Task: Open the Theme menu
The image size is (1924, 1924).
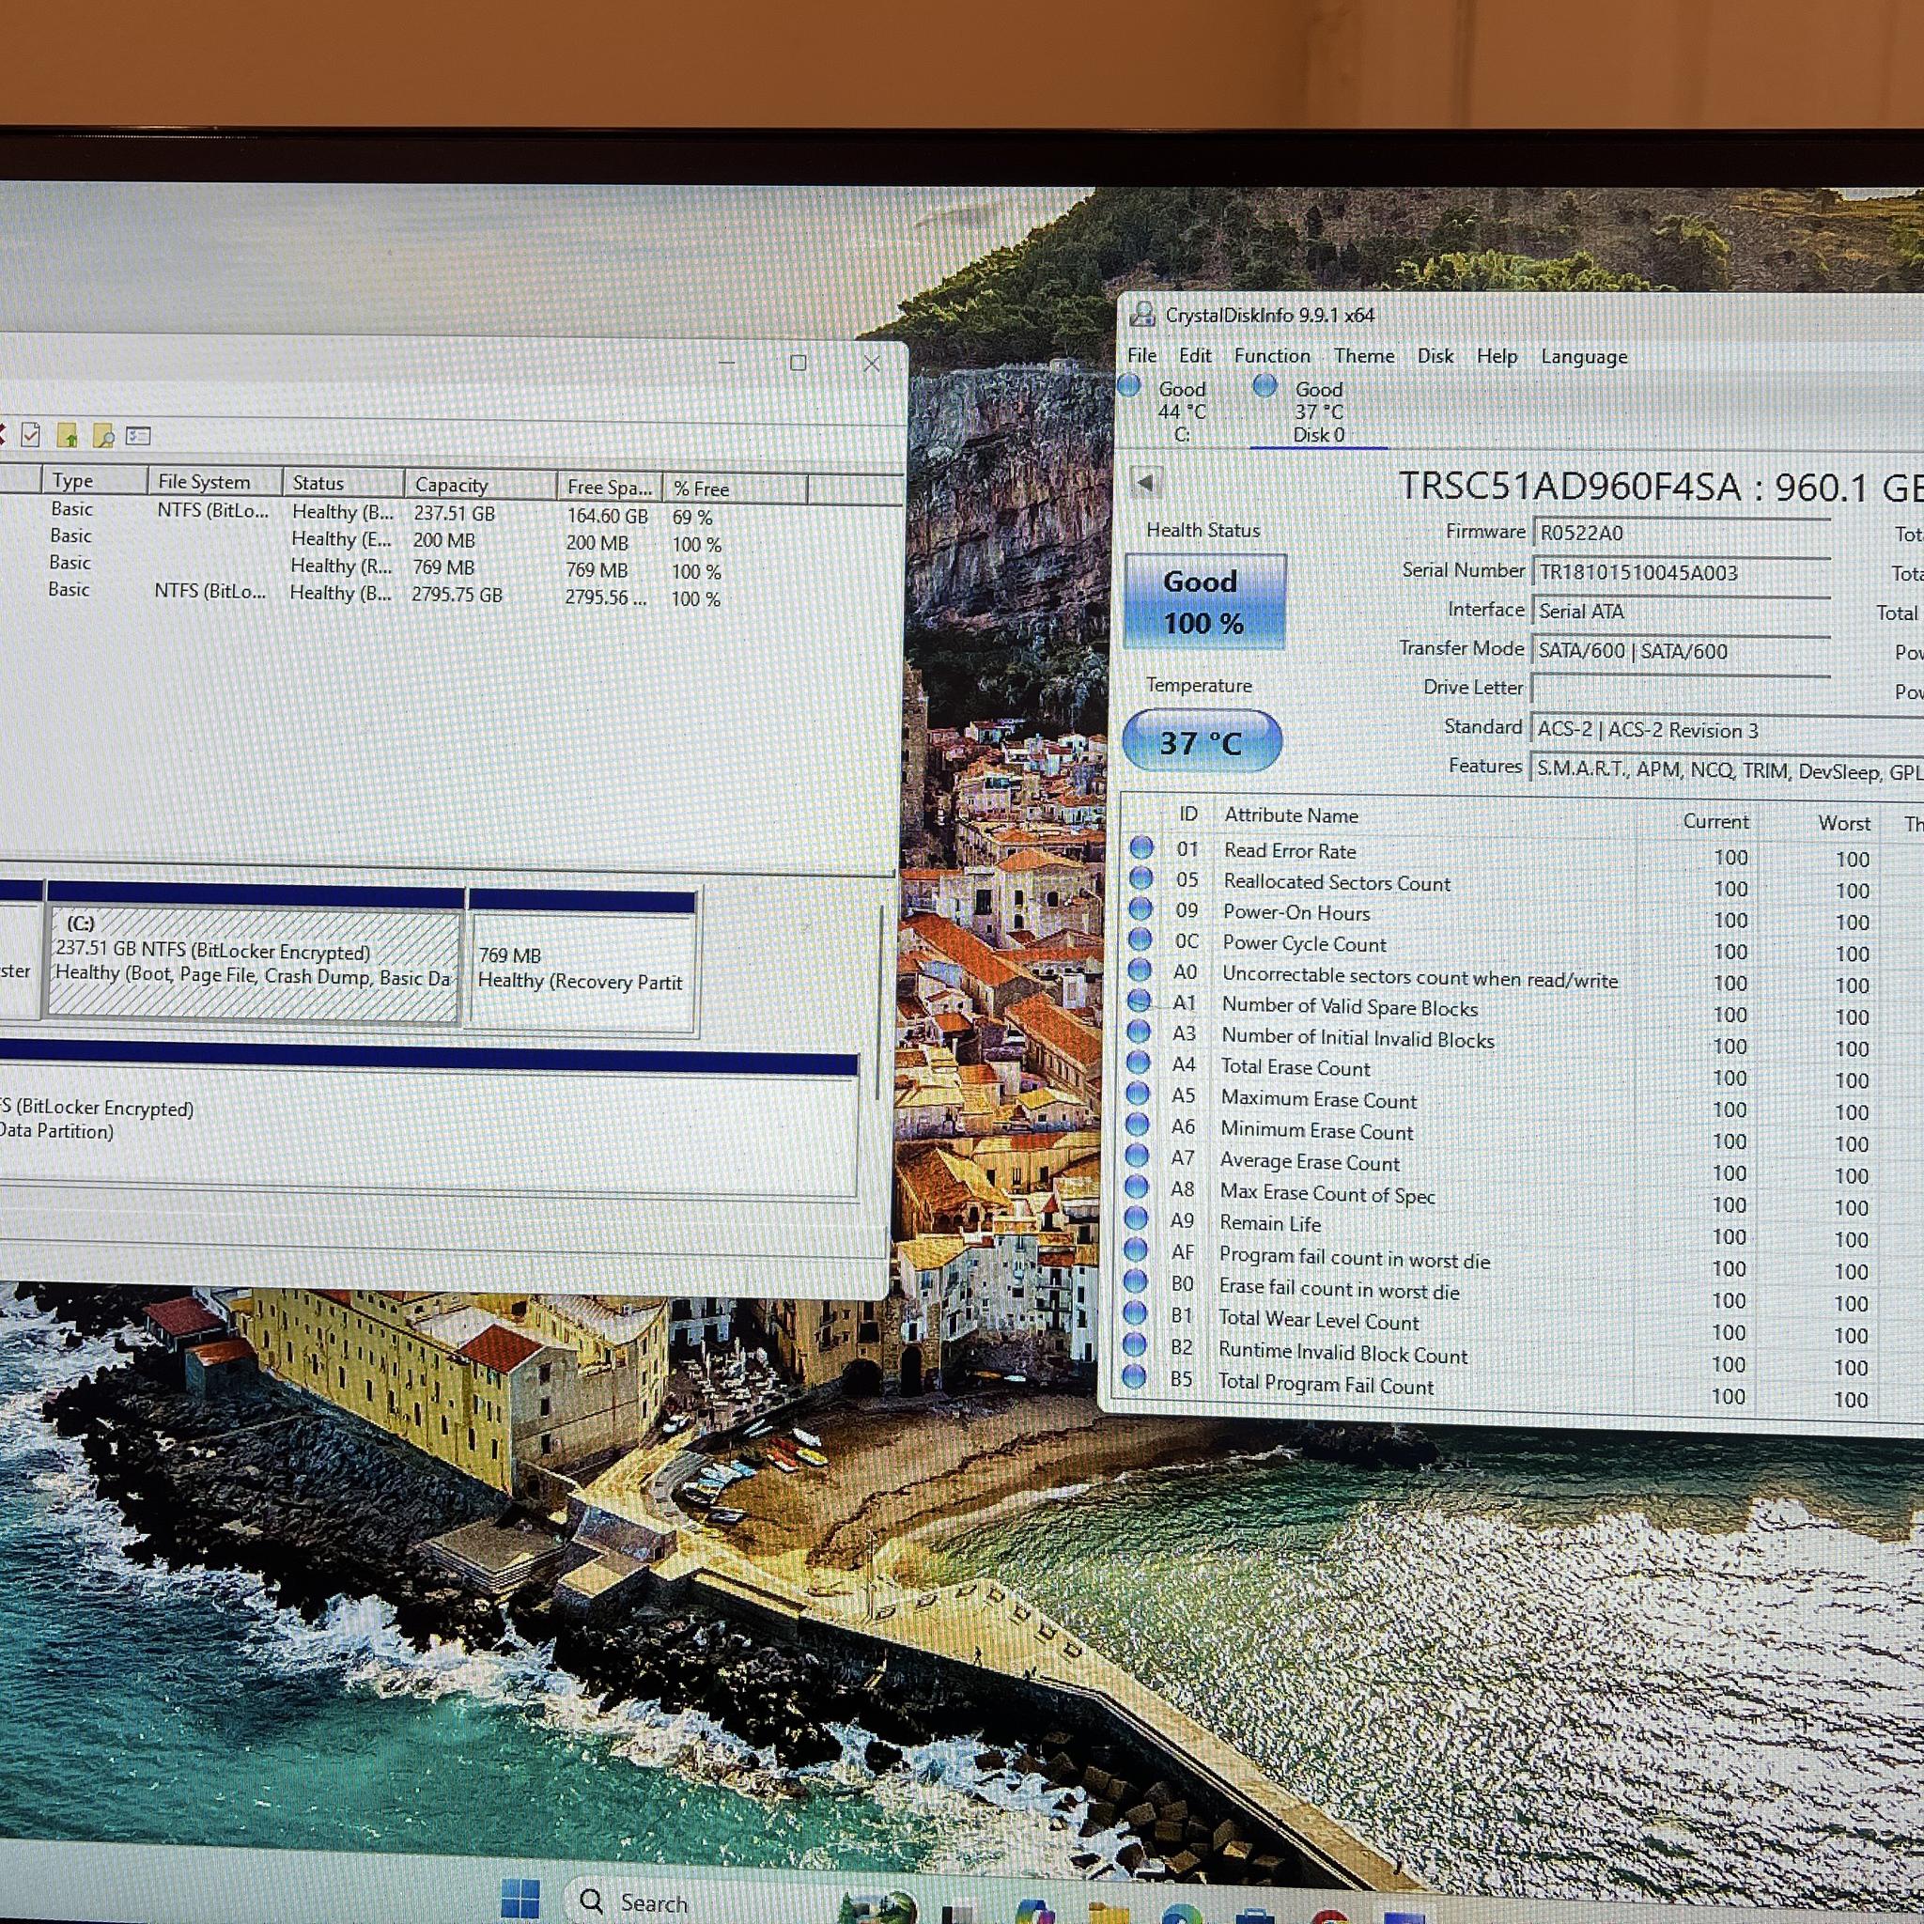Action: [1364, 355]
